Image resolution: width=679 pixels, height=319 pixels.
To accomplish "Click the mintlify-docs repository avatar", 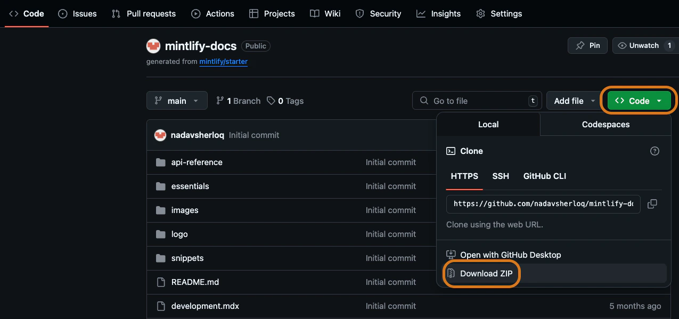I will 153,46.
